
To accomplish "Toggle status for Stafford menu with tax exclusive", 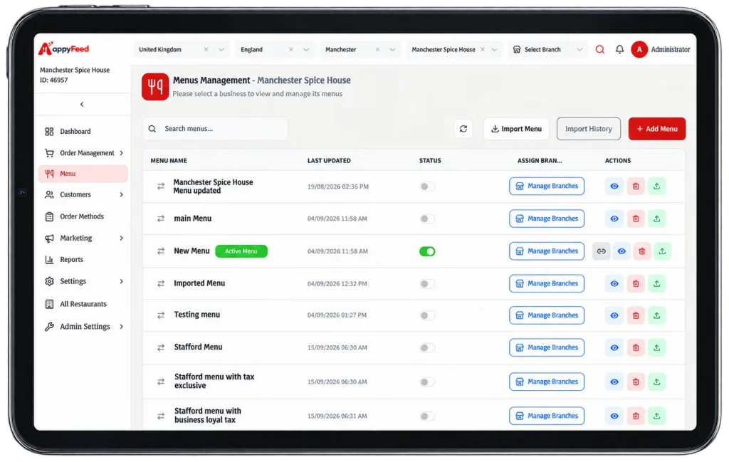I will [427, 382].
